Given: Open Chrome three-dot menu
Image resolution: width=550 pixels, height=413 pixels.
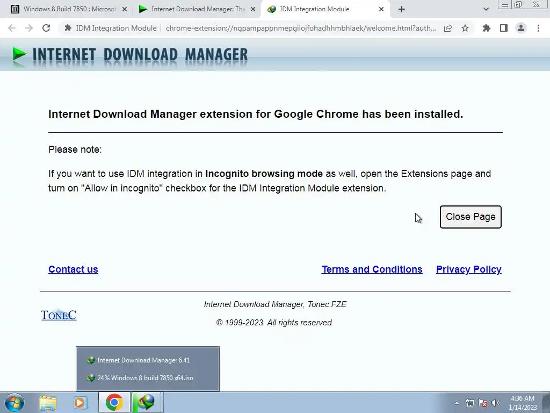Looking at the screenshot, I should (538, 28).
